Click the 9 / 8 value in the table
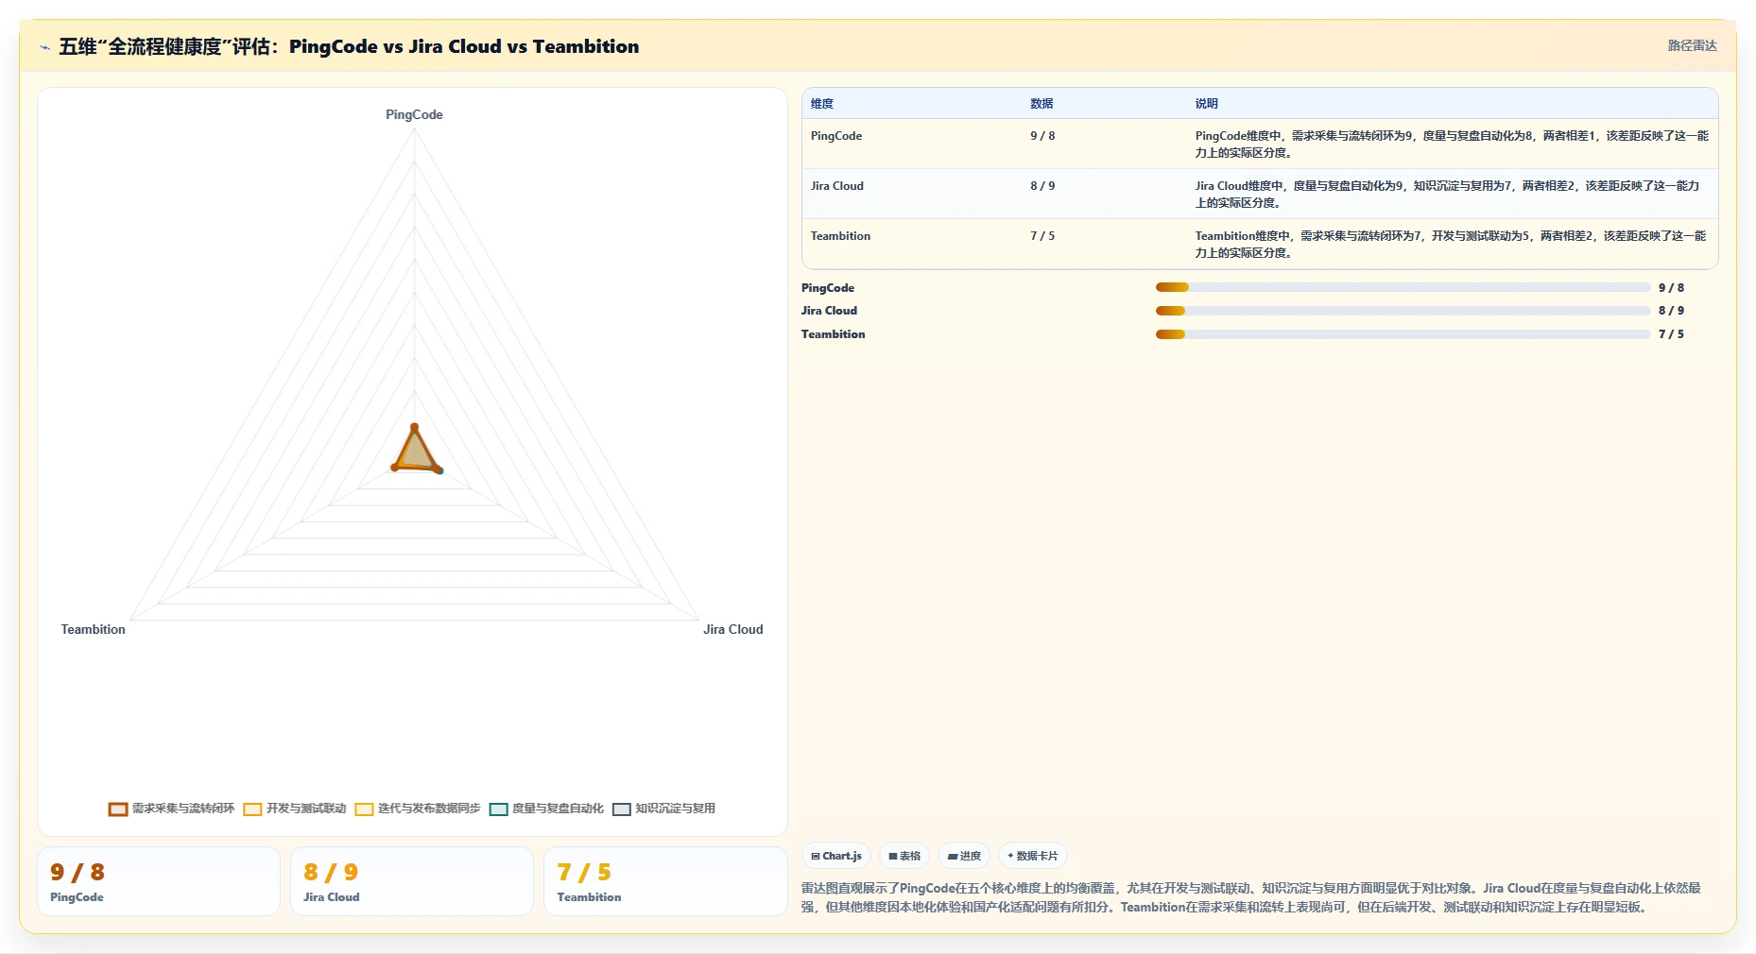 pyautogui.click(x=1042, y=136)
